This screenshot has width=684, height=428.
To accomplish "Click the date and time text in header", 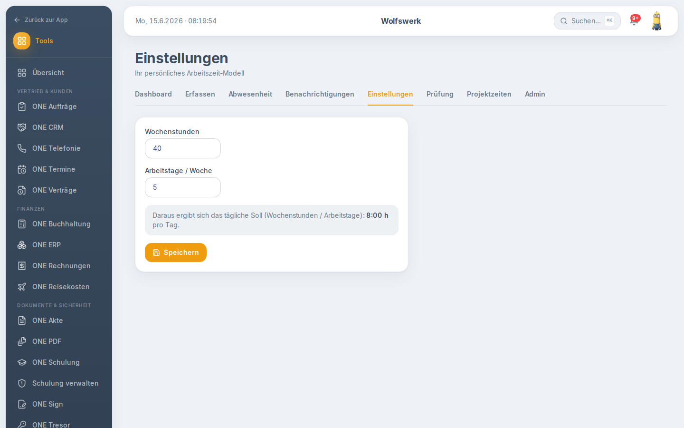I will (x=176, y=21).
